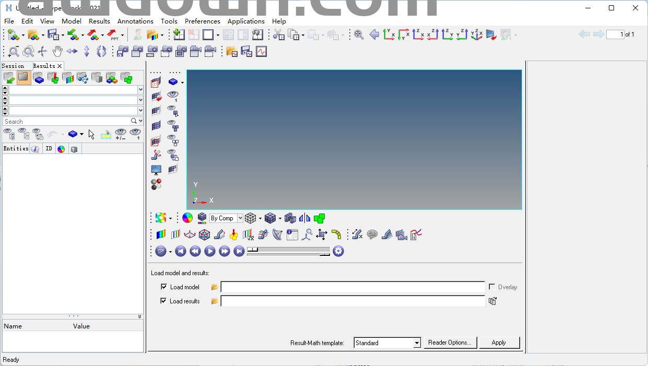Screen dimensions: 648x366
Task: Expand the By Comp color mode dropdown
Action: [x=240, y=218]
